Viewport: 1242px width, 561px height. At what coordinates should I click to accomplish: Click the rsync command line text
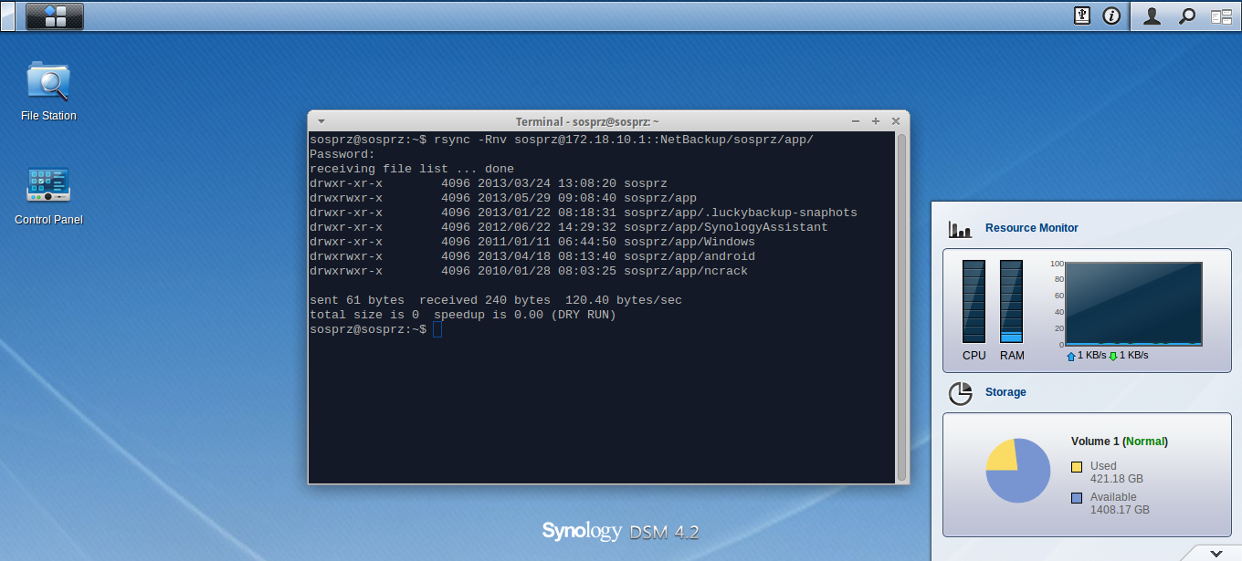pos(624,140)
